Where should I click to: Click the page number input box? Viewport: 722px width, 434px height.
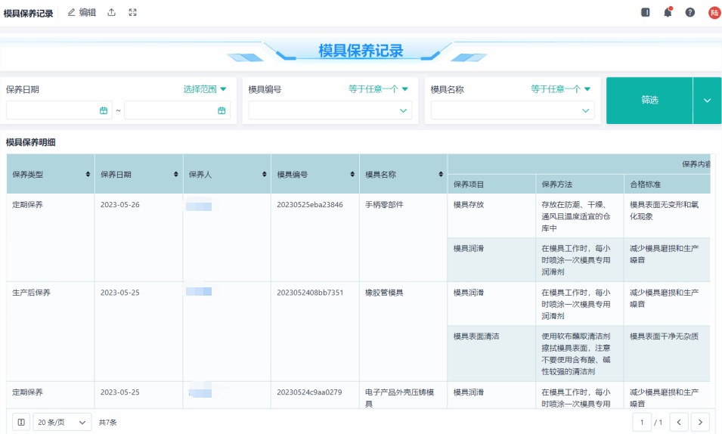coord(642,422)
